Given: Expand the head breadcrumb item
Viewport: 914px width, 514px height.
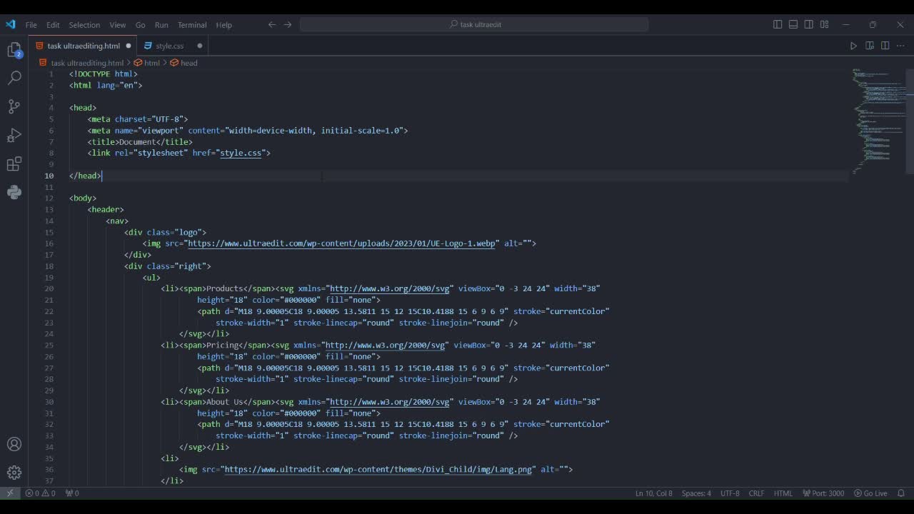Looking at the screenshot, I should [x=189, y=63].
